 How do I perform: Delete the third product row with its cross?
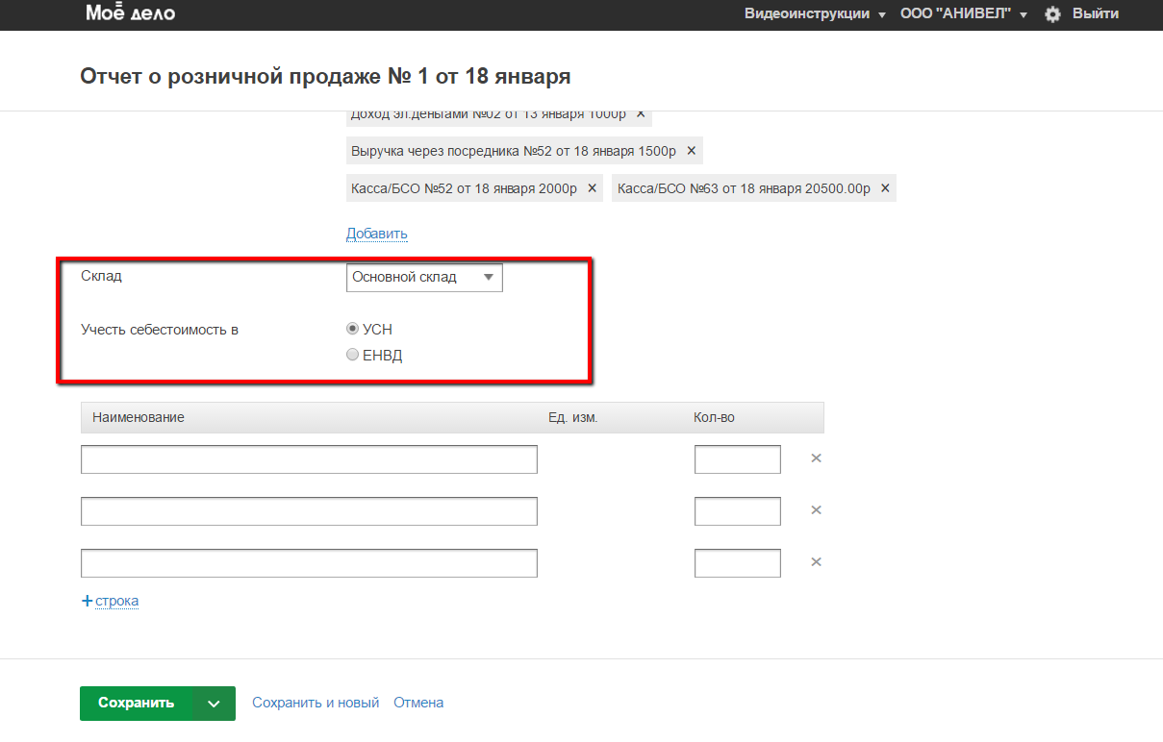pos(816,562)
